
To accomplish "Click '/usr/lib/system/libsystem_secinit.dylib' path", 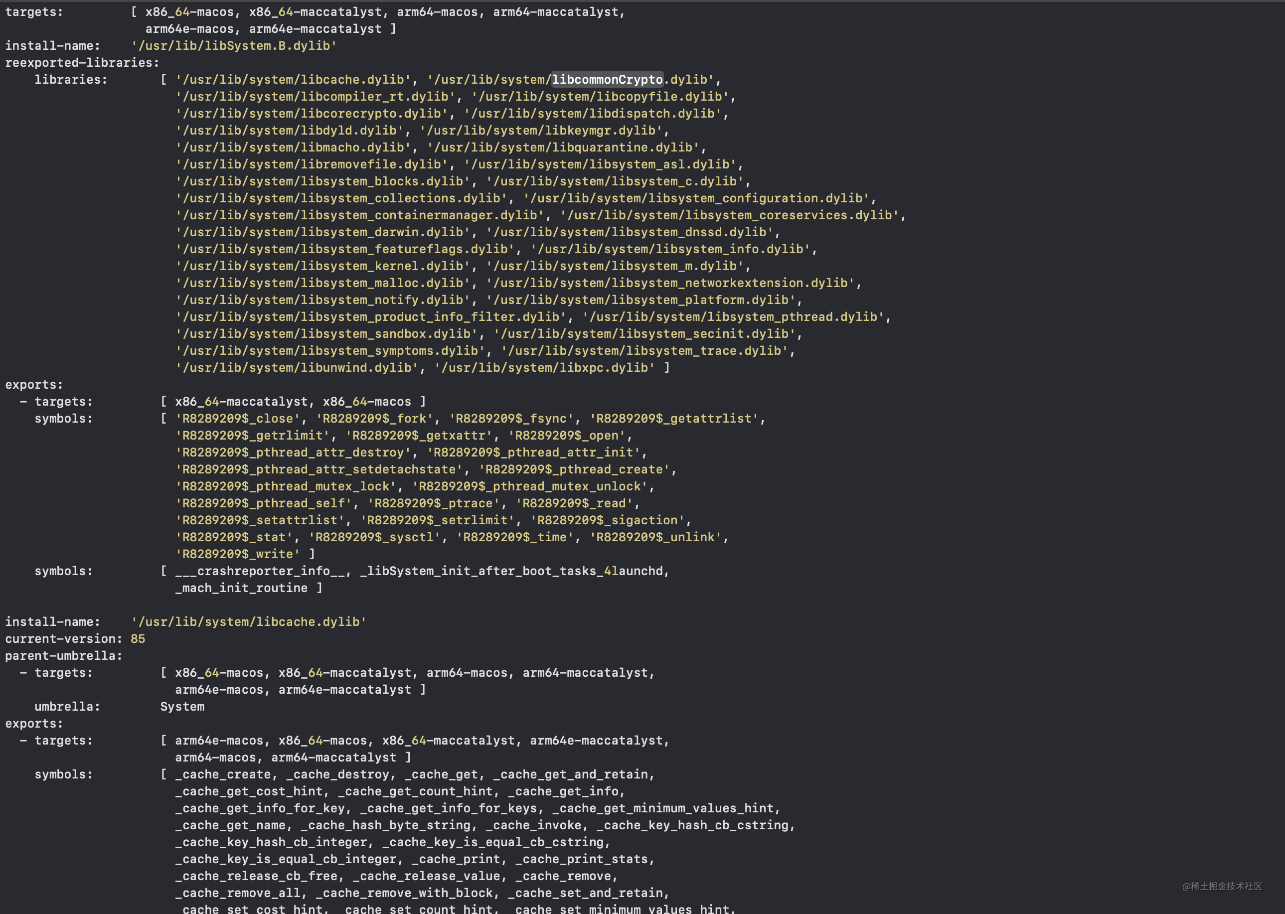I will coord(644,333).
